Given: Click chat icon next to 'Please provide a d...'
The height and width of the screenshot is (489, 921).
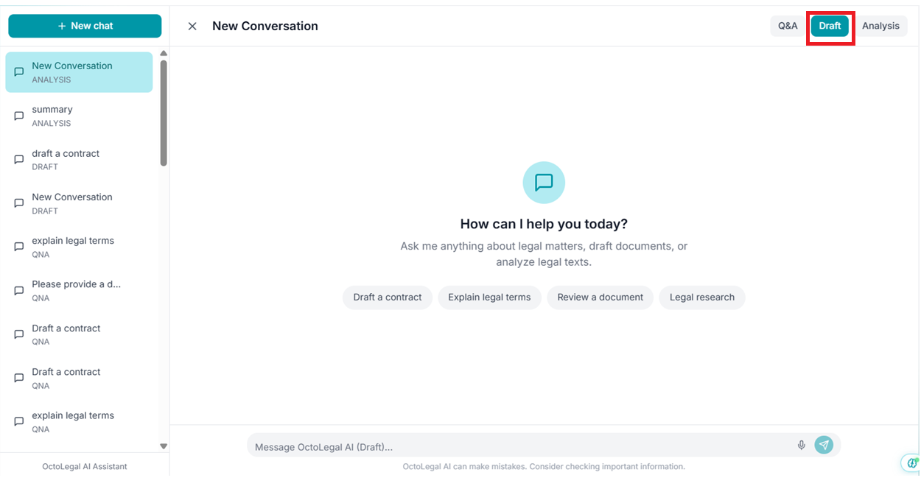Looking at the screenshot, I should 19,291.
